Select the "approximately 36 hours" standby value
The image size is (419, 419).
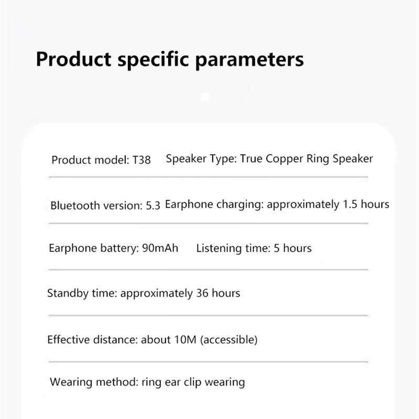click(x=180, y=293)
